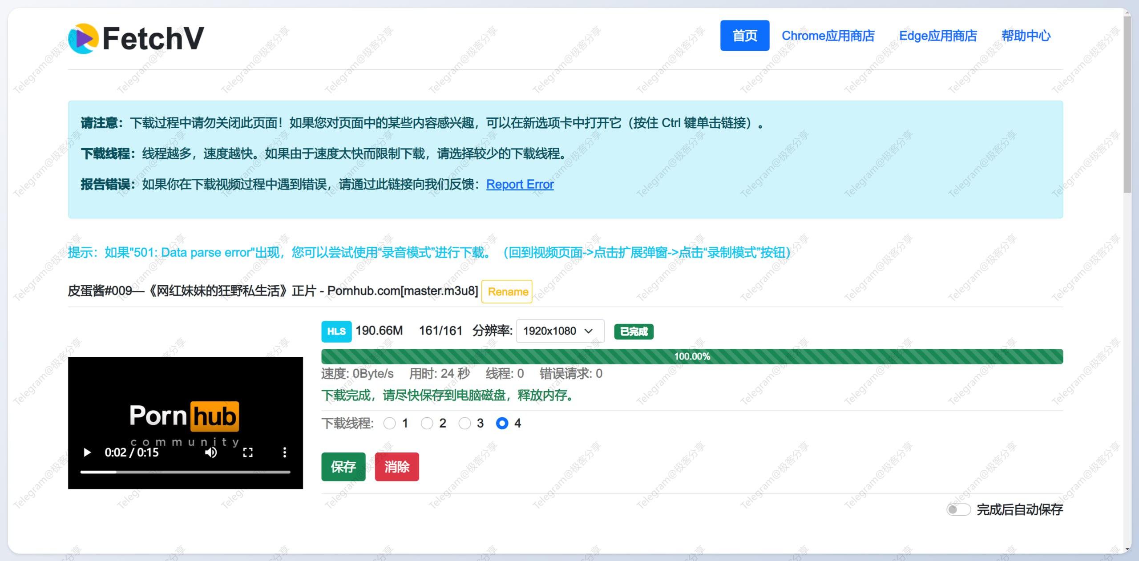
Task: Click the page vertical scrollbar
Action: coord(1127,105)
